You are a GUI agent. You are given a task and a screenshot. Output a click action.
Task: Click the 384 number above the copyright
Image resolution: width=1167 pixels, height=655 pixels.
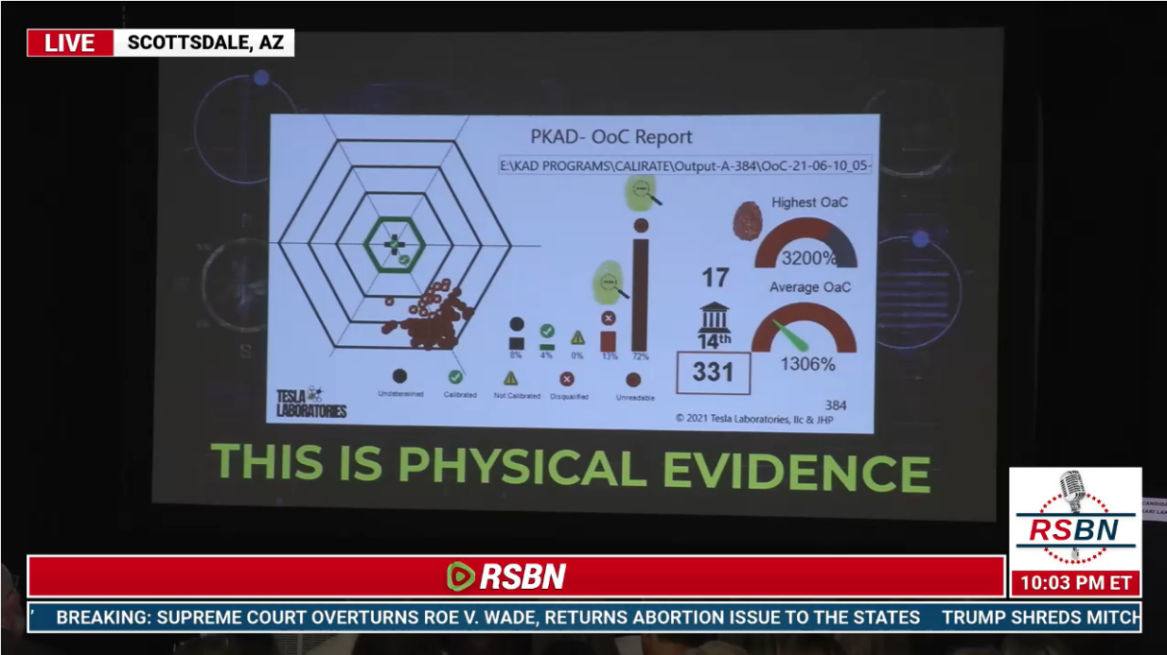click(836, 405)
